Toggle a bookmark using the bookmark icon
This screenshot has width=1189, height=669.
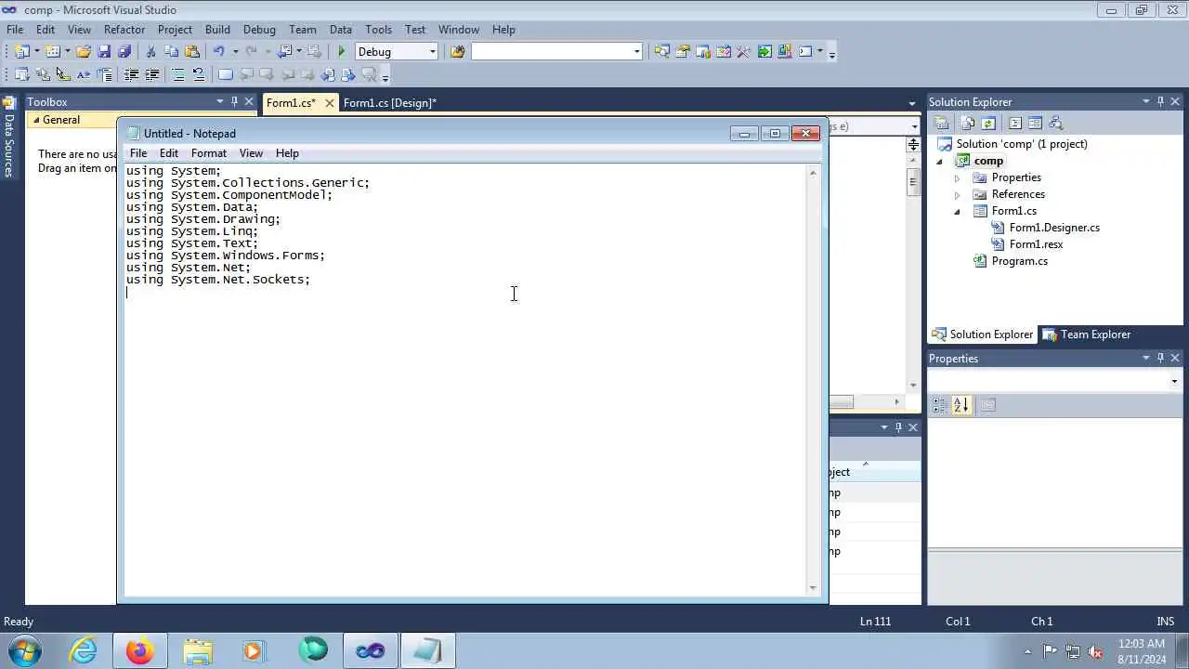pos(225,74)
